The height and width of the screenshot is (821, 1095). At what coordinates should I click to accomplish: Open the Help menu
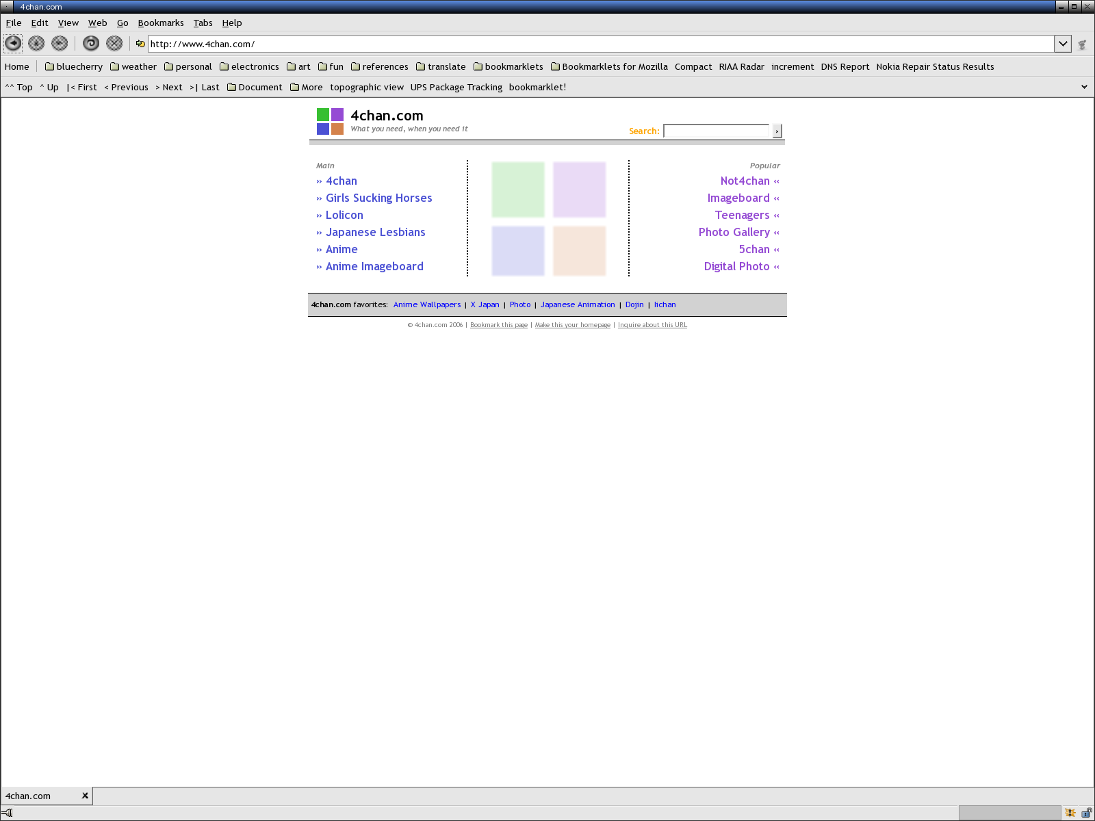pyautogui.click(x=232, y=23)
